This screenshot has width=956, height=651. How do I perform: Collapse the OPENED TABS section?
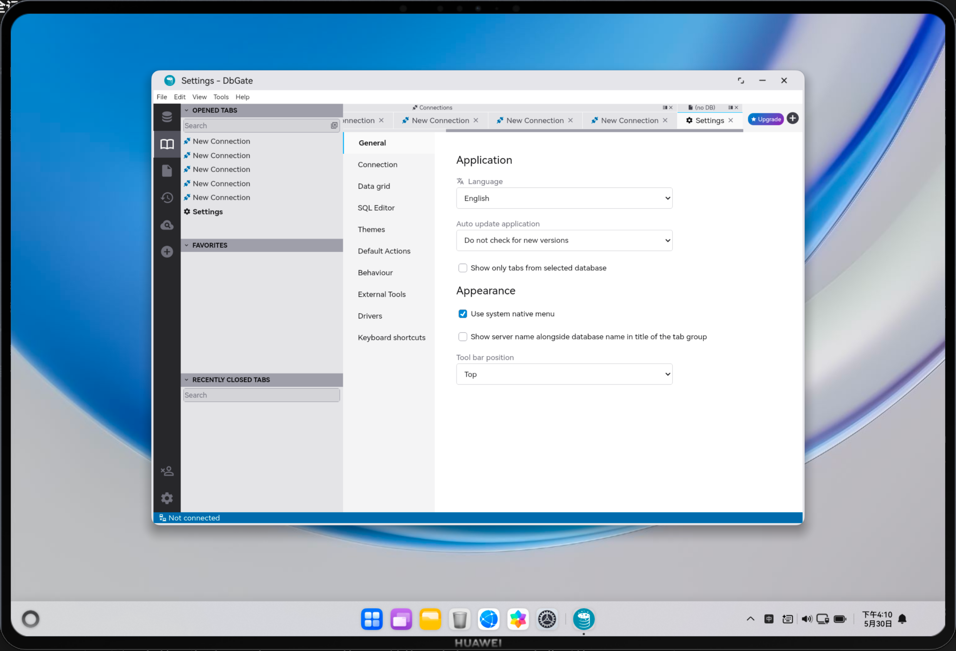pyautogui.click(x=262, y=110)
